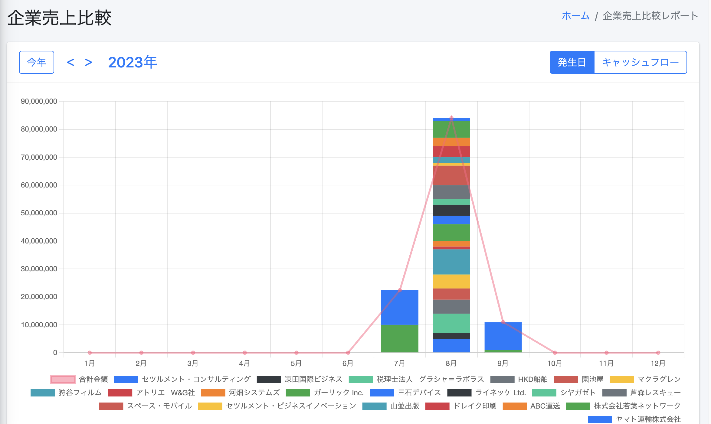The height and width of the screenshot is (424, 711).
Task: Click the 8月 line peak data point
Action: coord(451,118)
